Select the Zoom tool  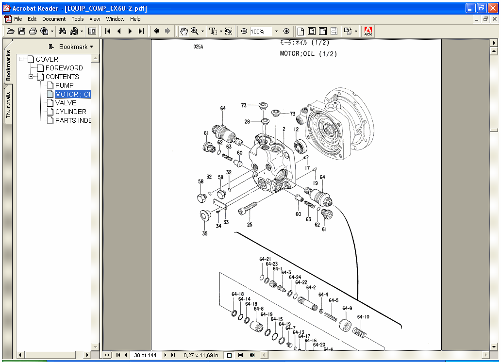click(193, 31)
